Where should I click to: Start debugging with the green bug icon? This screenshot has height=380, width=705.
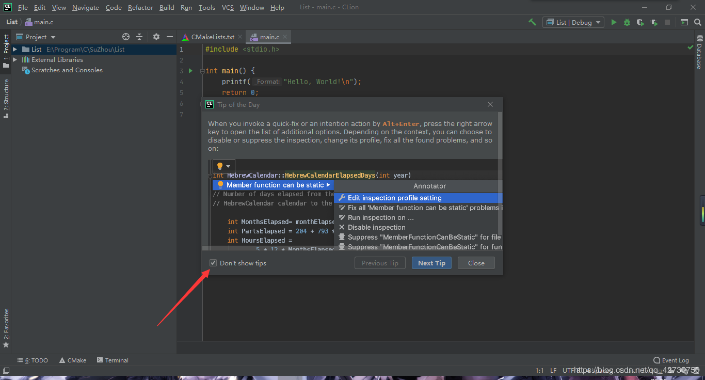[627, 22]
